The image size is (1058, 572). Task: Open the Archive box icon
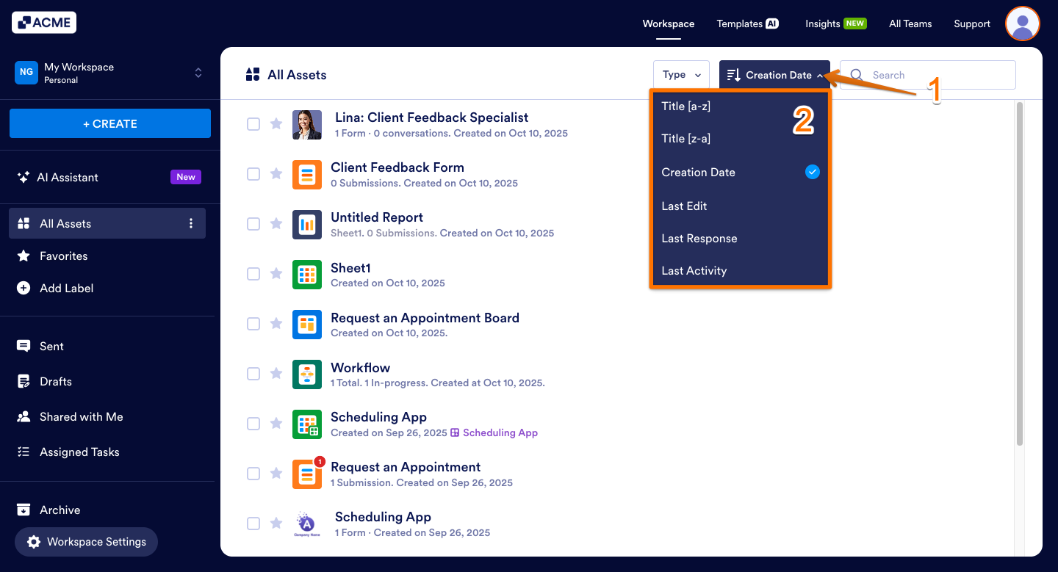[22, 510]
